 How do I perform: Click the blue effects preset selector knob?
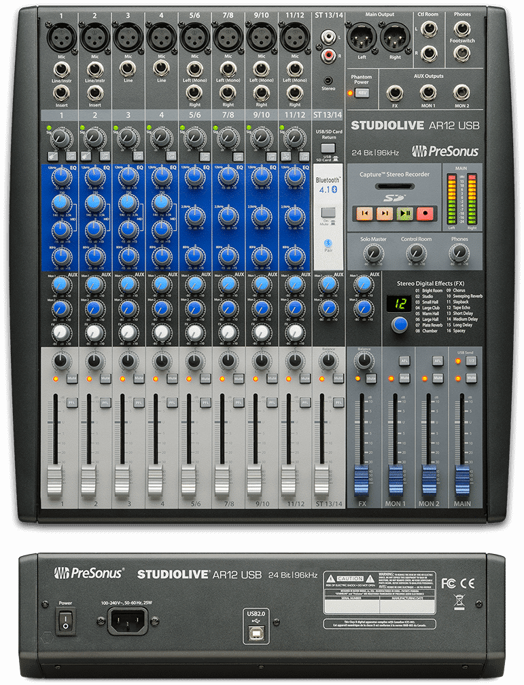pos(400,325)
